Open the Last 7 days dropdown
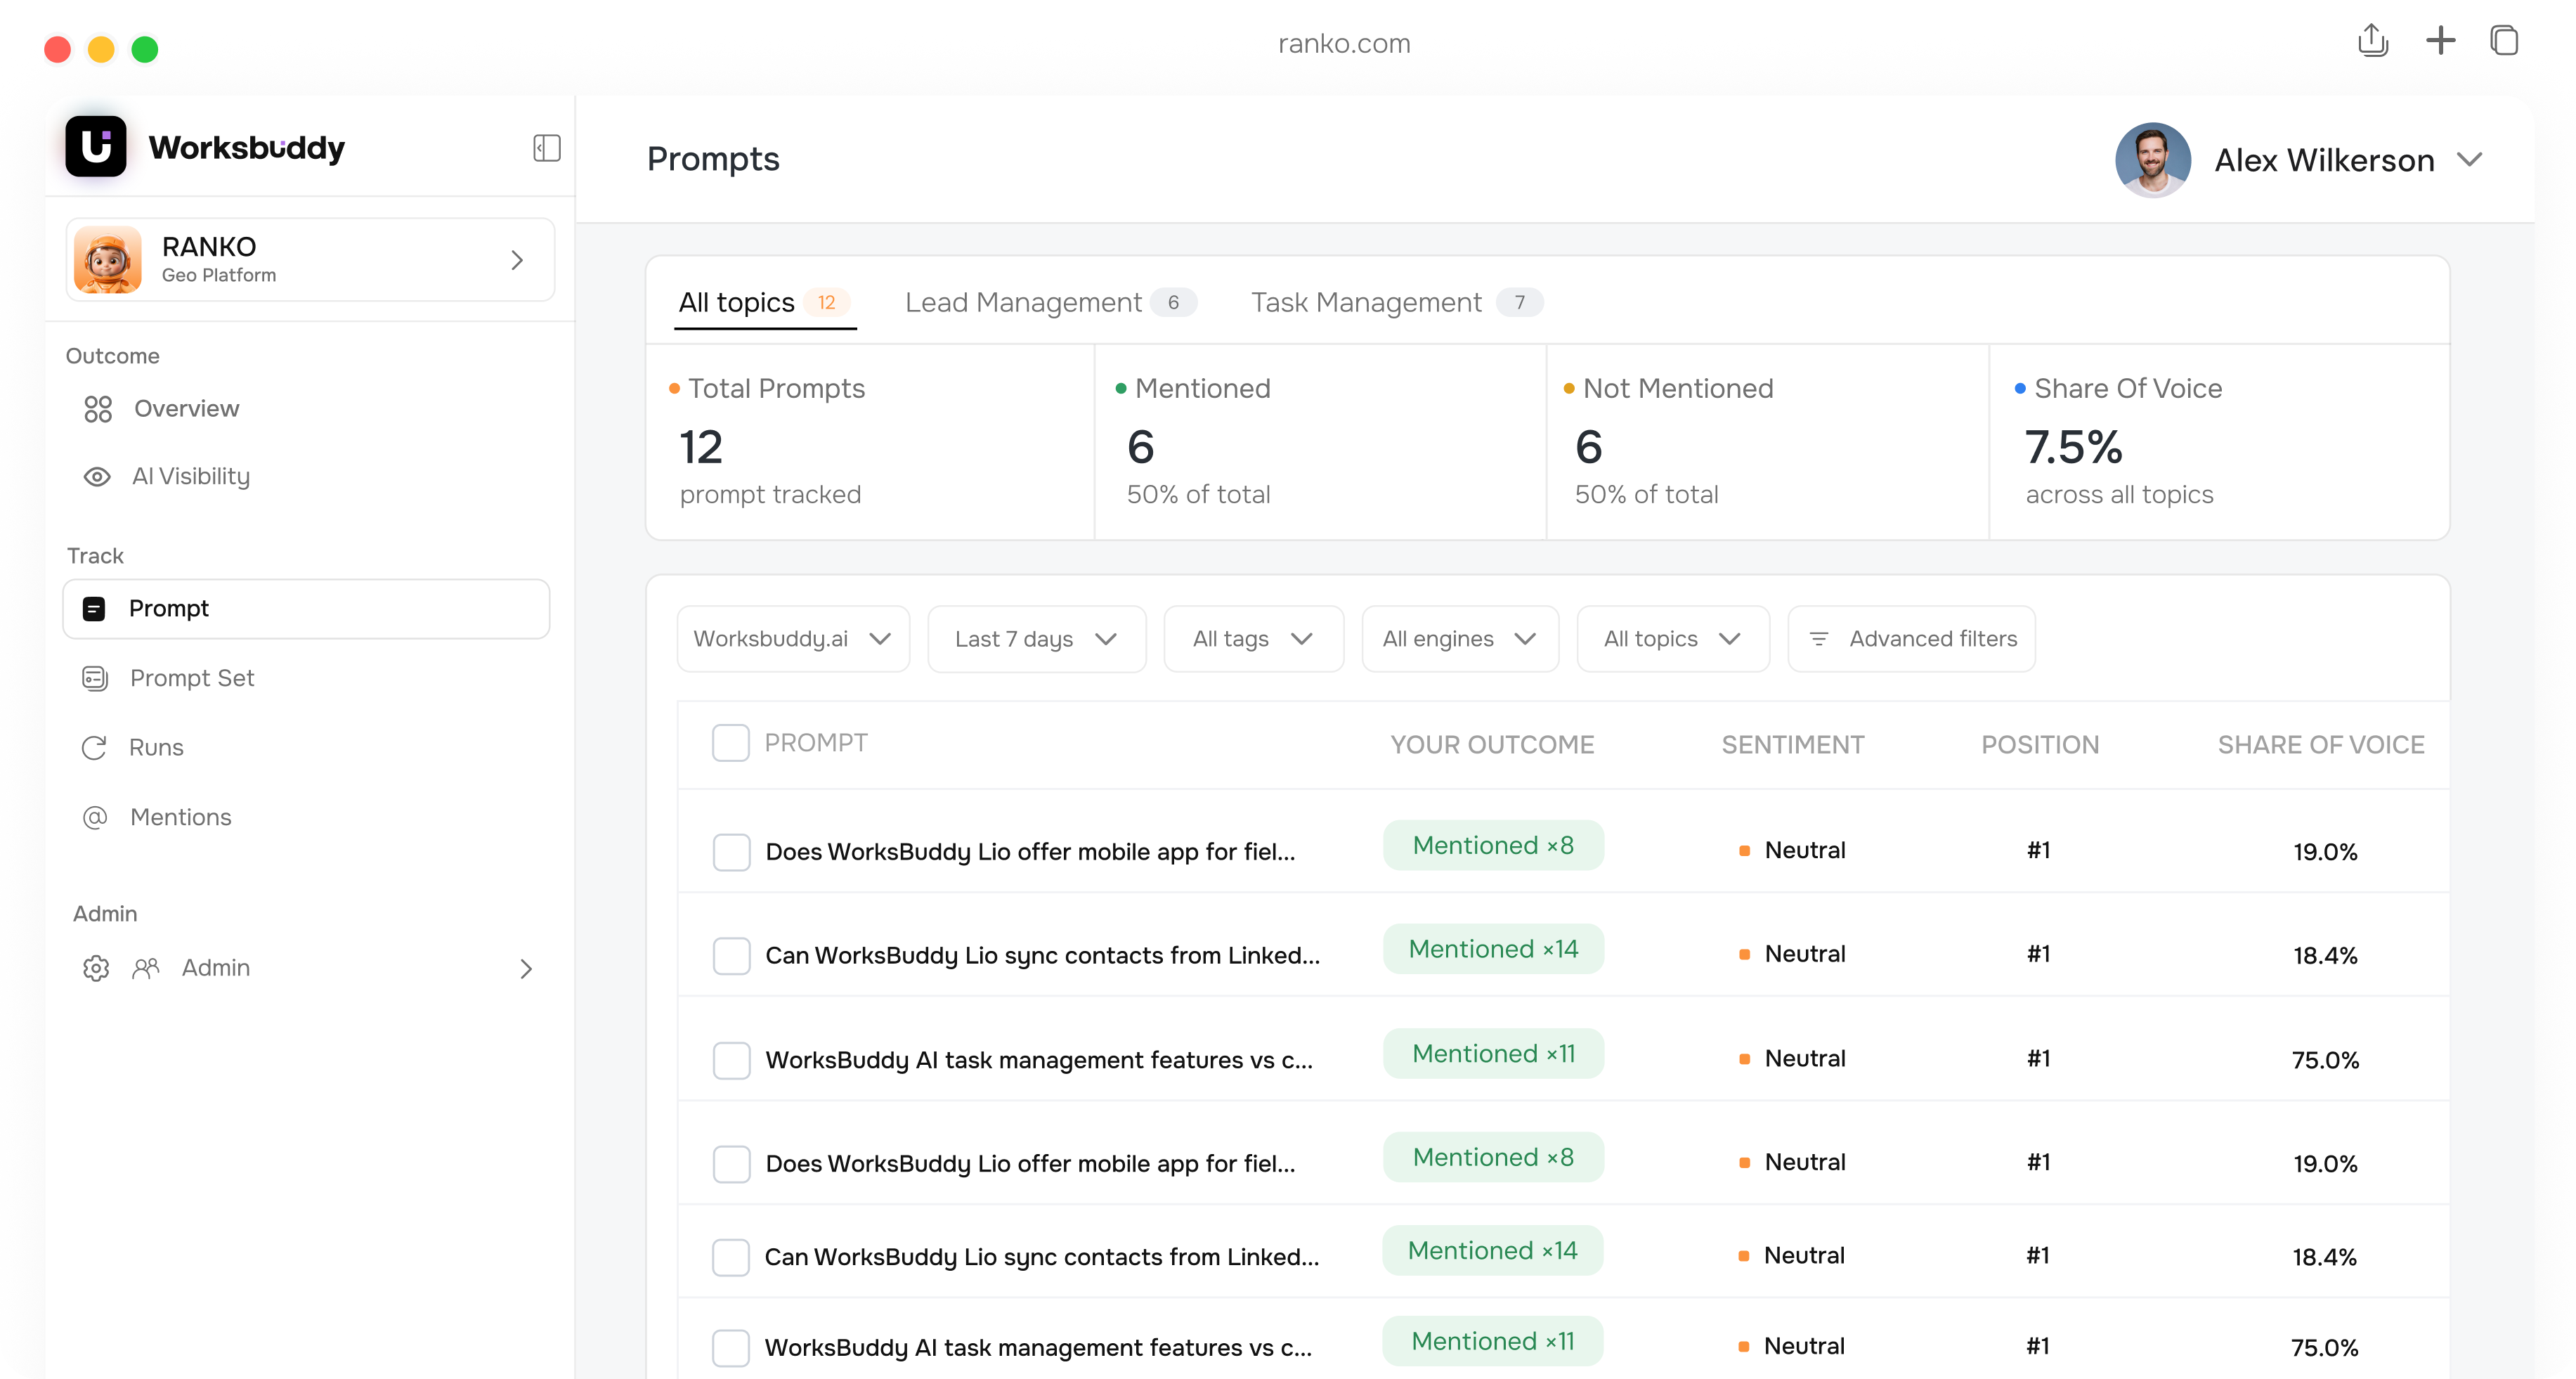This screenshot has height=1379, width=2576. tap(1036, 639)
